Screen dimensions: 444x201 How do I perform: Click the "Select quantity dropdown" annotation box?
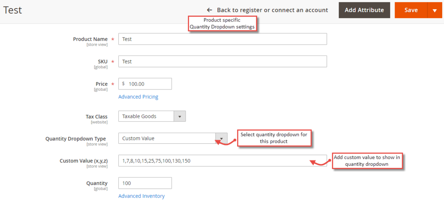point(273,138)
